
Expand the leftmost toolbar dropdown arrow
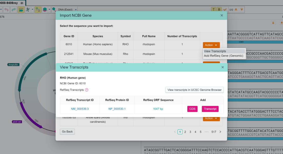pyautogui.click(x=1, y=9)
